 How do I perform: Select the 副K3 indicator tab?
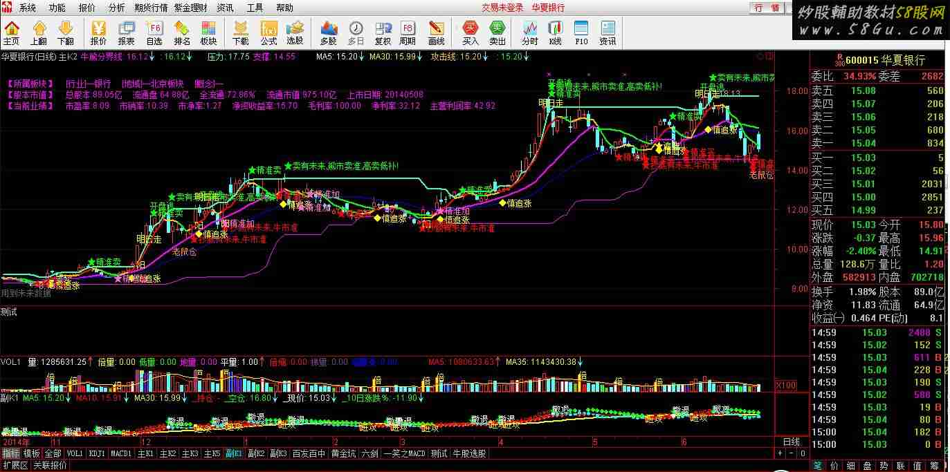coord(278,454)
